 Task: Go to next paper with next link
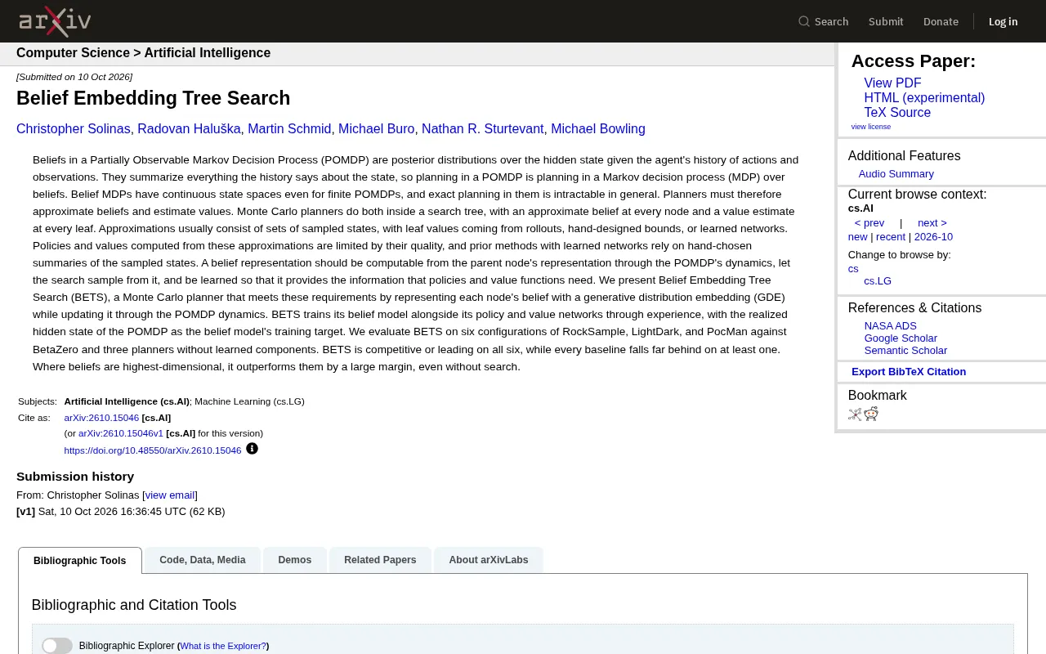(932, 223)
